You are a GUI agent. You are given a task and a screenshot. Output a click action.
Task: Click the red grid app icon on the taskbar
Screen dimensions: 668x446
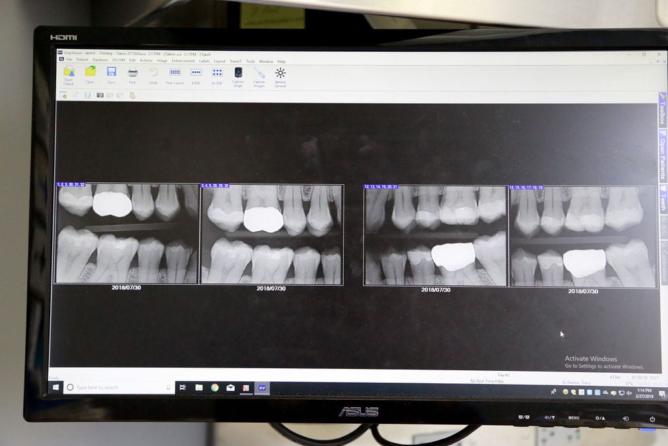[246, 388]
